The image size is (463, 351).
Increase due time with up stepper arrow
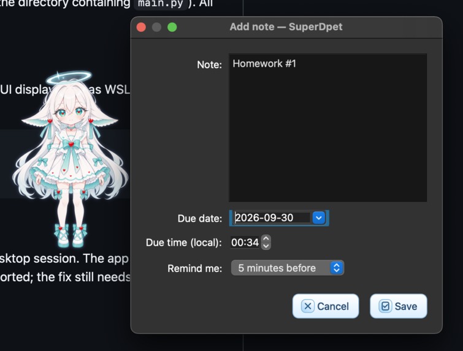tap(266, 239)
